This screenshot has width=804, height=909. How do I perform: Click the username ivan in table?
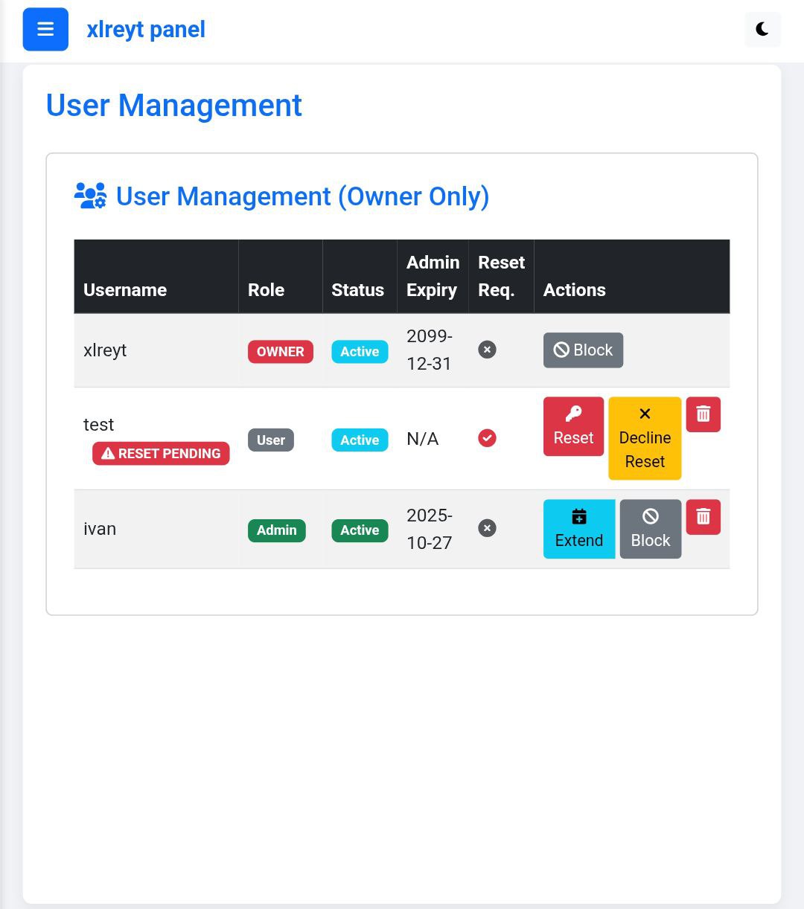(x=100, y=529)
